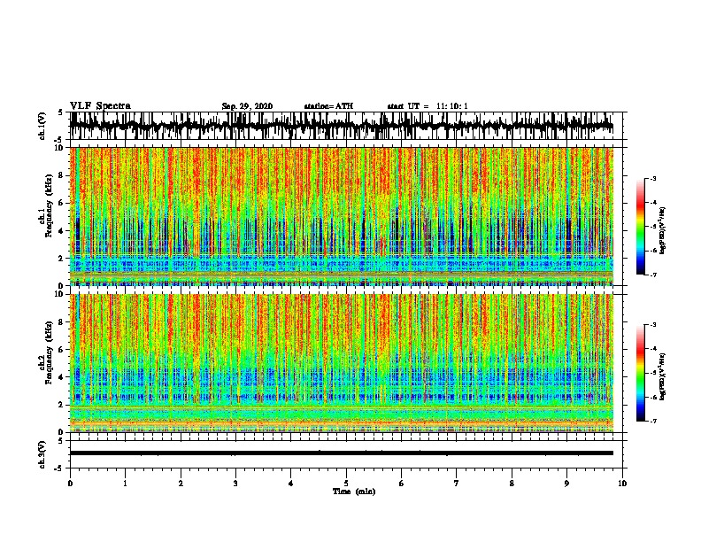
Task: Click the "VLF Spectra" plot title
Action: click(x=100, y=106)
